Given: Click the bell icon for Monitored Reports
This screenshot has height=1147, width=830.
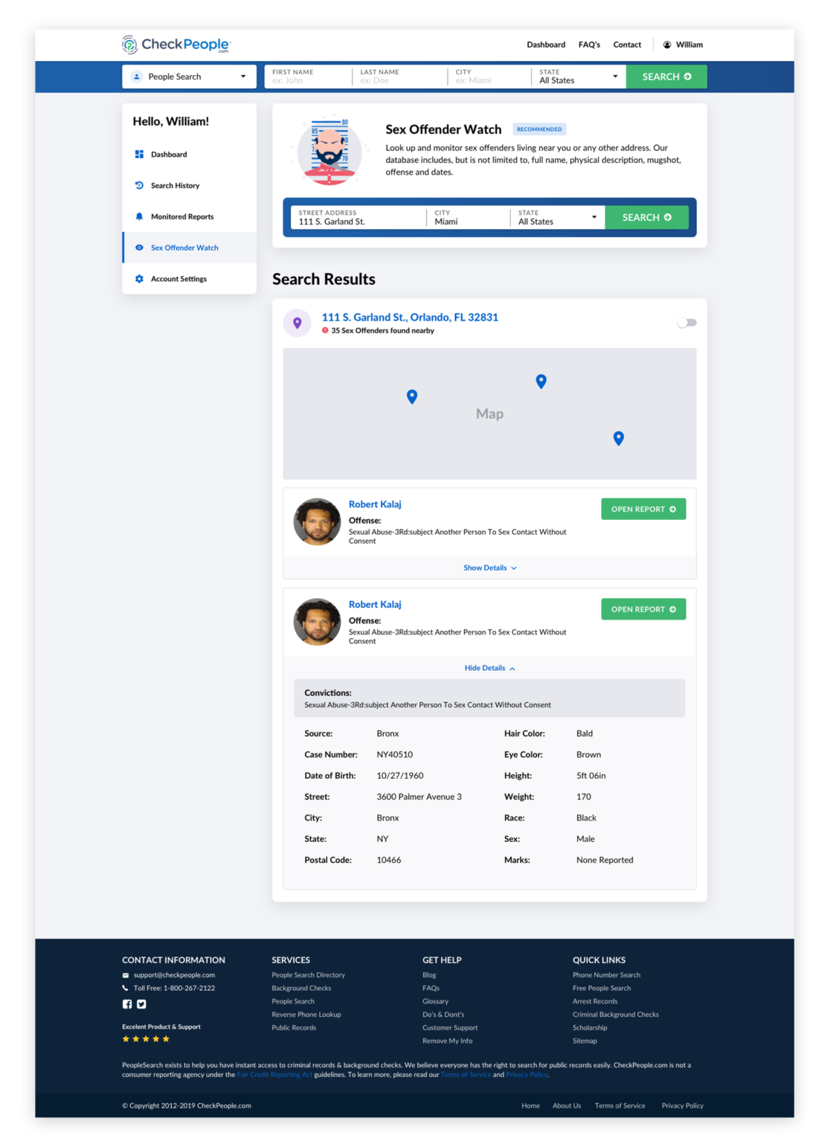Looking at the screenshot, I should (x=139, y=216).
